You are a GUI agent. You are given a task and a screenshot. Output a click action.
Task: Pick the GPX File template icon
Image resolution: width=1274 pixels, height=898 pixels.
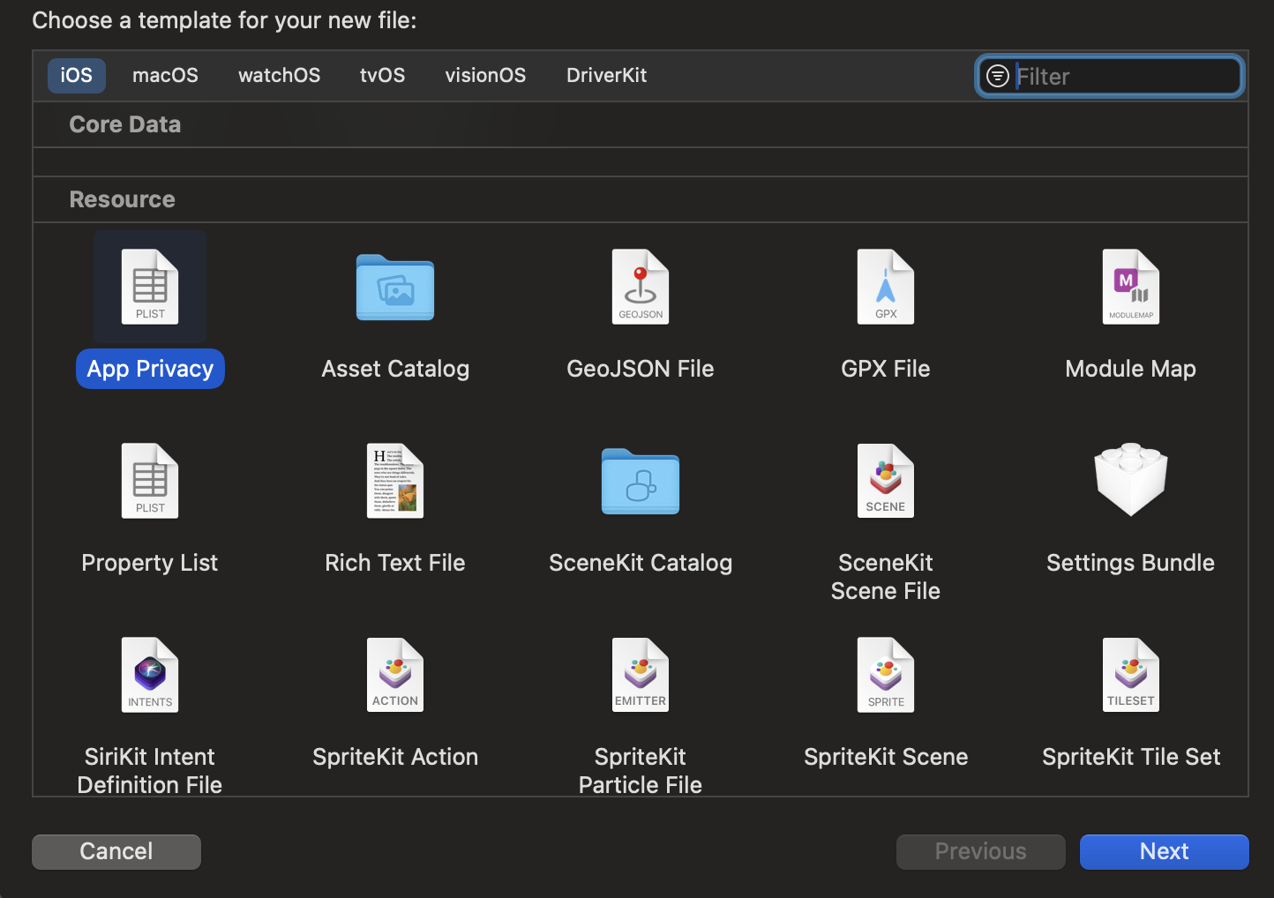886,287
